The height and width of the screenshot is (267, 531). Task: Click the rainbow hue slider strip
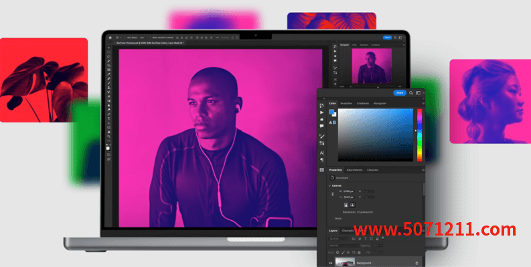[x=420, y=135]
